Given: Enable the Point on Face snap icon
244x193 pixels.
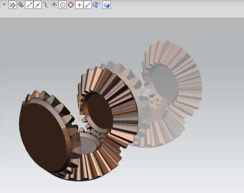Looking at the screenshot, I should point(96,5).
